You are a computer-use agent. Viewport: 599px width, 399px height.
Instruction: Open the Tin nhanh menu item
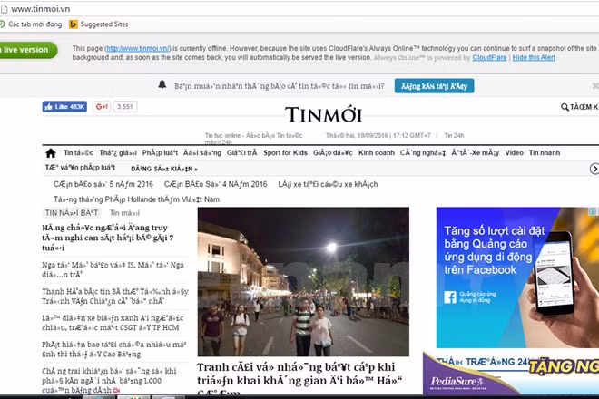[545, 153]
